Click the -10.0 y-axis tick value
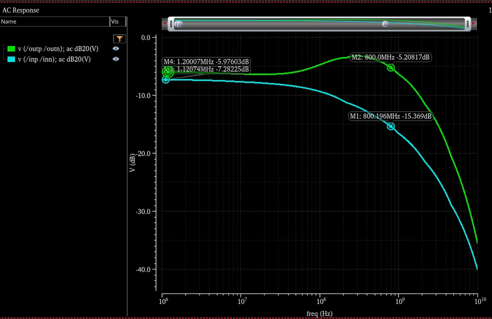Viewport: 492px width, 319px height. [143, 96]
